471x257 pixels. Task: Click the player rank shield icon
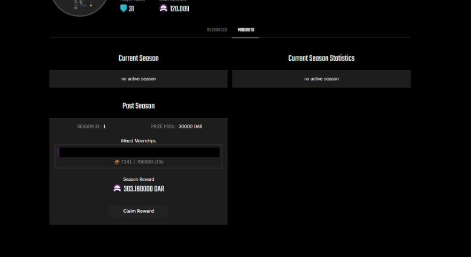tap(123, 9)
